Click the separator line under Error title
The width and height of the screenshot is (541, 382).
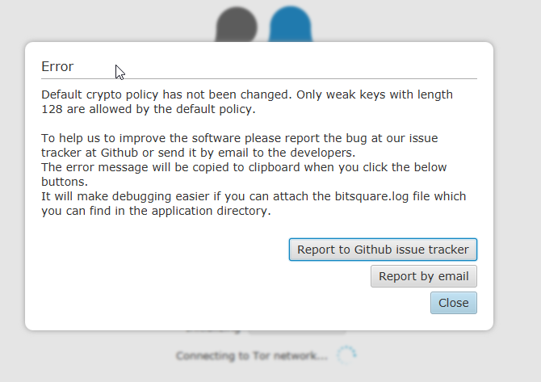(x=259, y=78)
